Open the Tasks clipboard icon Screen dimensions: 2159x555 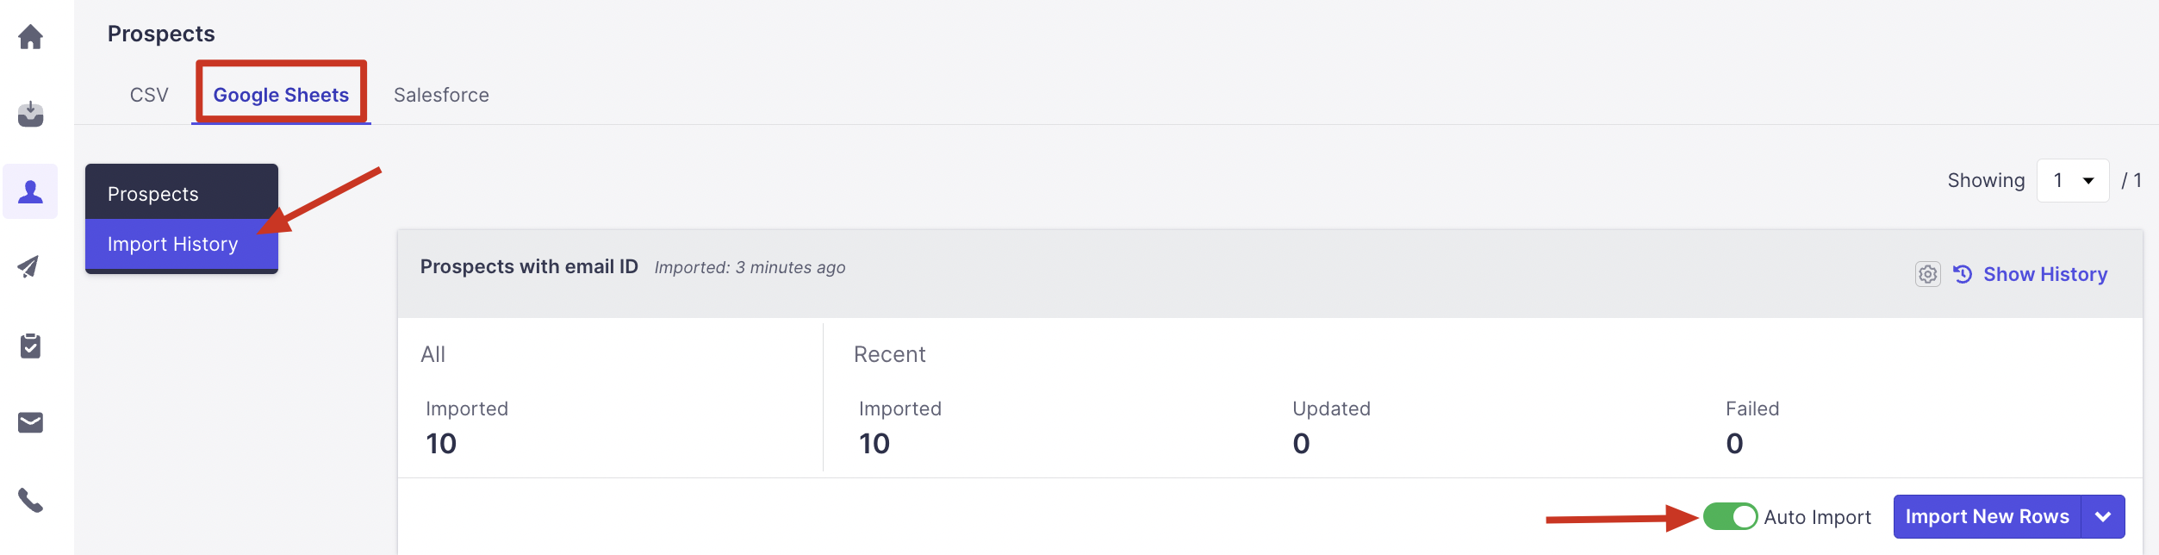tap(30, 346)
